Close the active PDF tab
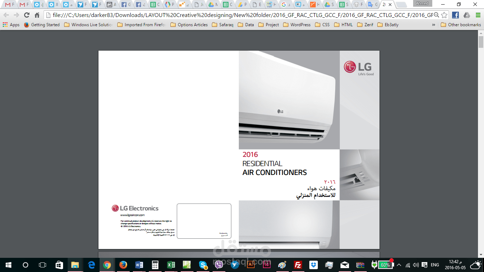Screen dimensions: 484x272 (390, 5)
